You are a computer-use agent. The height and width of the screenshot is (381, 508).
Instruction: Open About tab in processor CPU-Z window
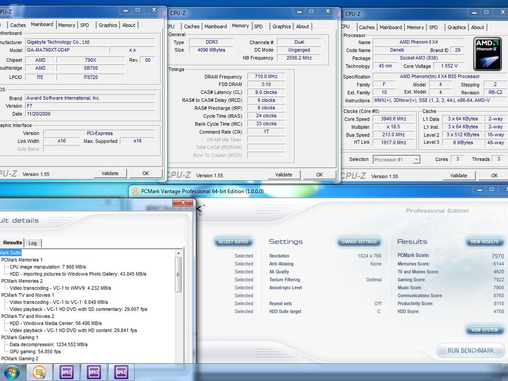tap(478, 27)
